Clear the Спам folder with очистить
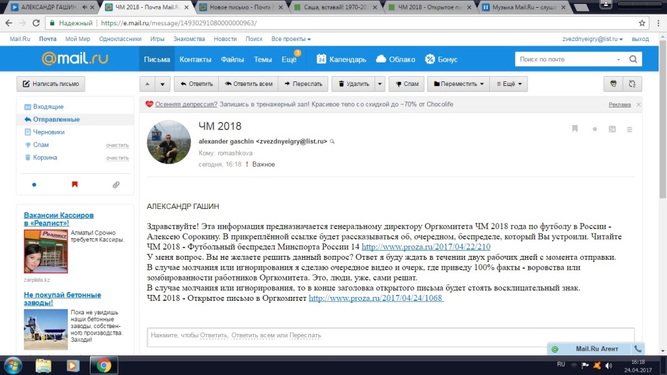The height and width of the screenshot is (375, 667). 117,145
